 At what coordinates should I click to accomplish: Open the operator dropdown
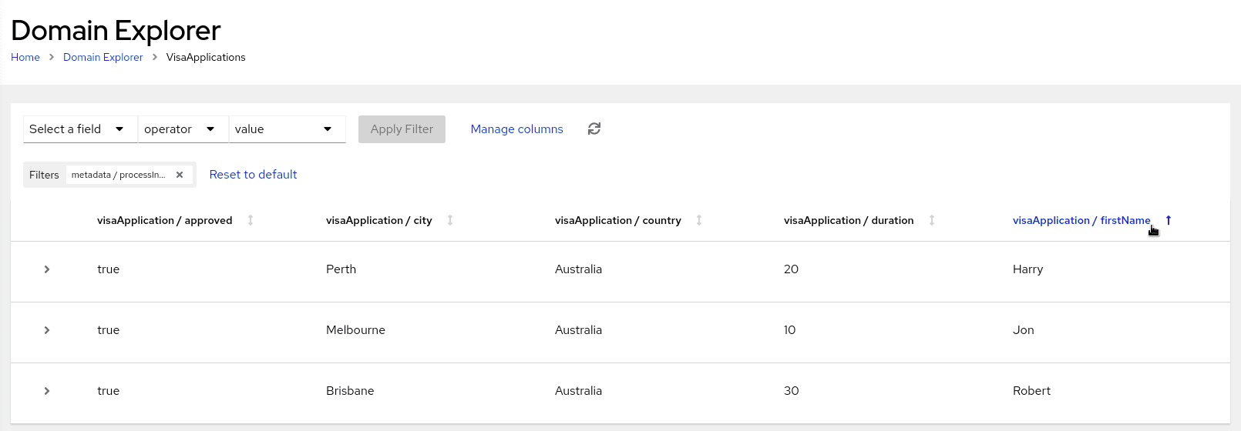coord(183,129)
